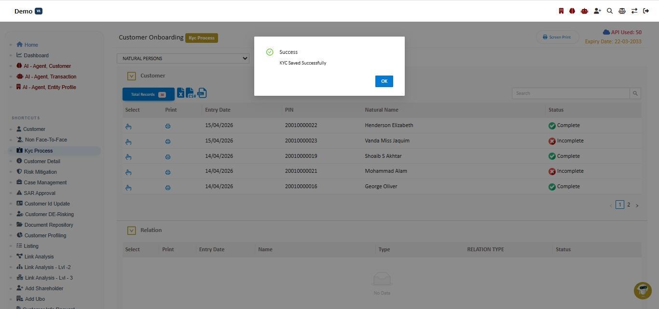Print record for Henderson Elizabeth
Viewport: 659px width, 309px height.
click(x=167, y=126)
